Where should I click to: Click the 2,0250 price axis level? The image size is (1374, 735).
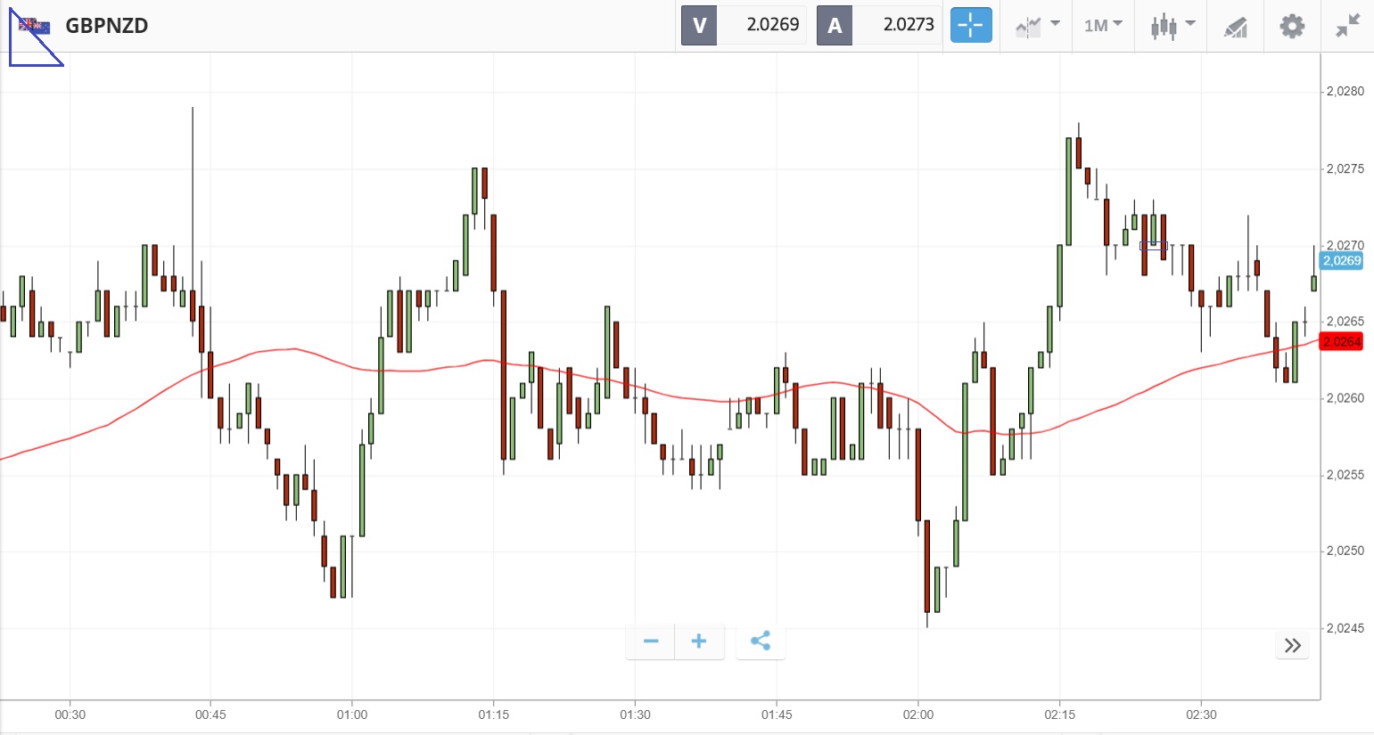1345,551
